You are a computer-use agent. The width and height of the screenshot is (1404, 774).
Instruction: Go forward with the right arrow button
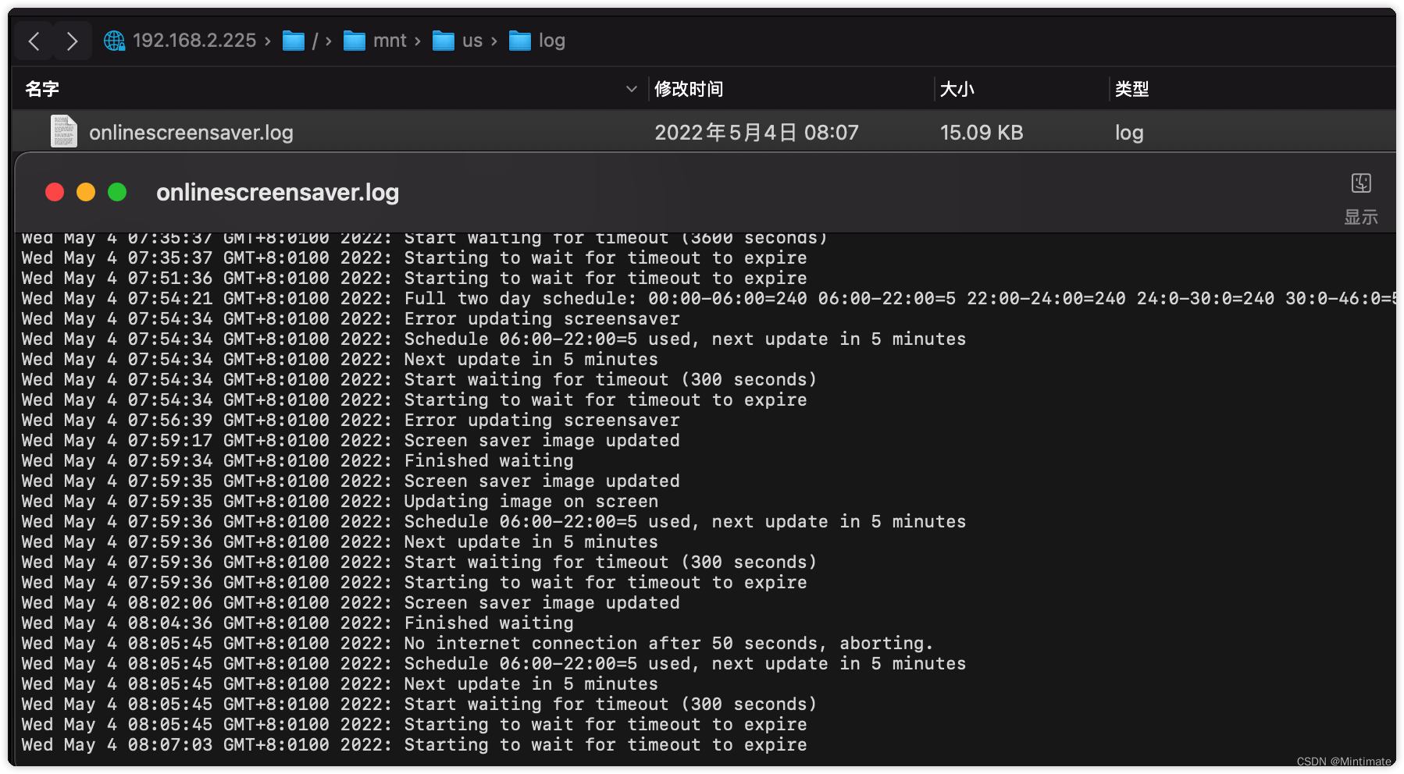pos(72,41)
